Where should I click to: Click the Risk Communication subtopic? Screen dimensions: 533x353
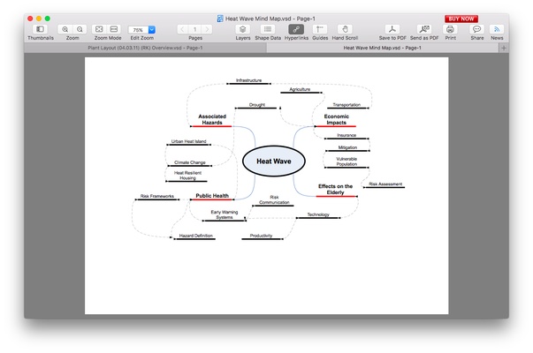(274, 200)
